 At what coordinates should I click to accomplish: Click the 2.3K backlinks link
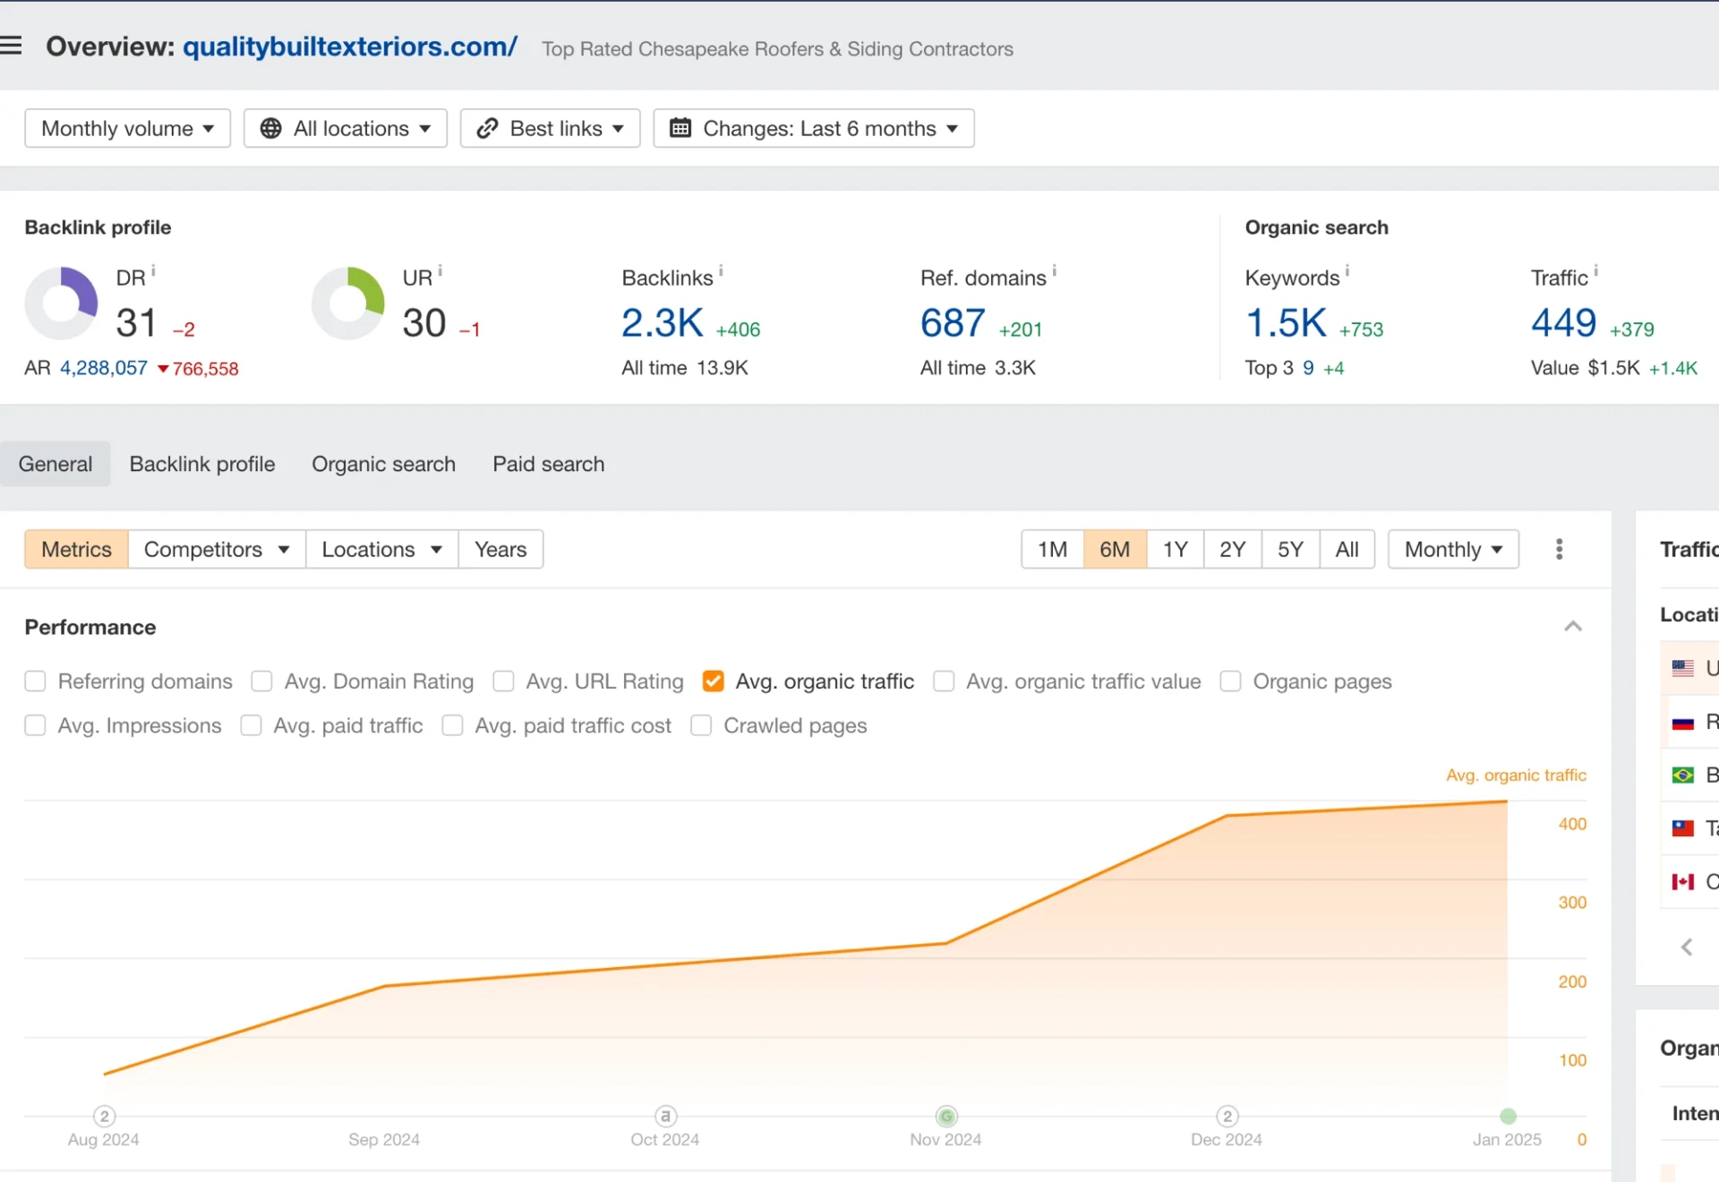click(x=663, y=322)
